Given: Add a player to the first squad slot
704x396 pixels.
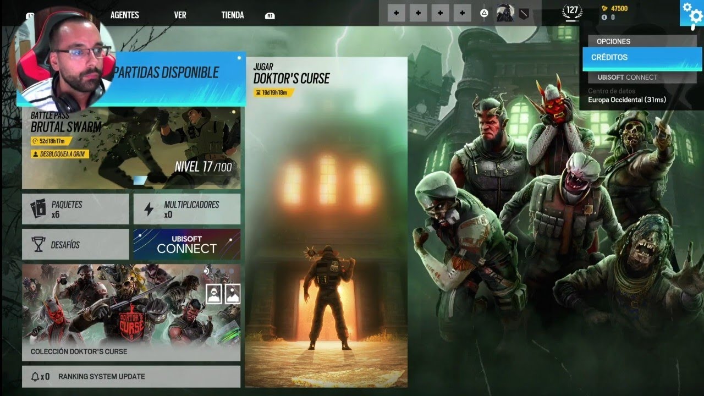Looking at the screenshot, I should [397, 13].
